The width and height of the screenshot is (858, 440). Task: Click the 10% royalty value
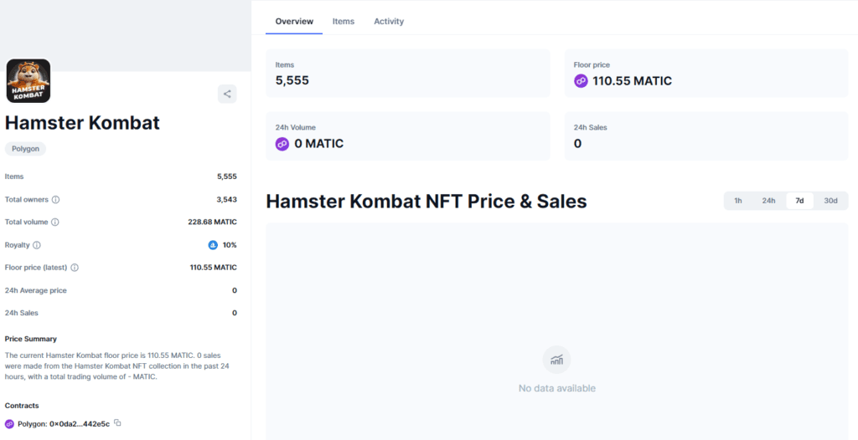[230, 245]
